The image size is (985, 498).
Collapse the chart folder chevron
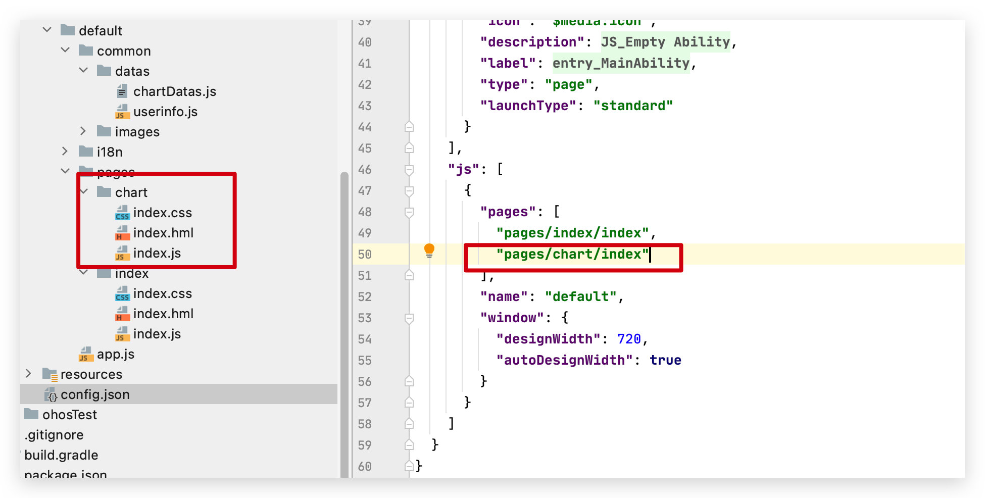pos(84,191)
